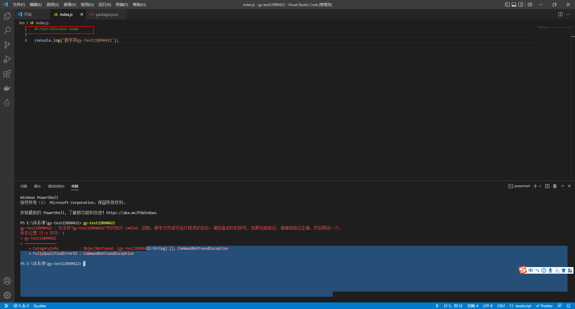Kill terminal with trash icon
575x309 pixels.
[555, 186]
